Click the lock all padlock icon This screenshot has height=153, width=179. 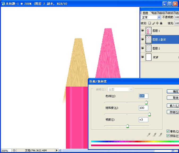pos(161,23)
